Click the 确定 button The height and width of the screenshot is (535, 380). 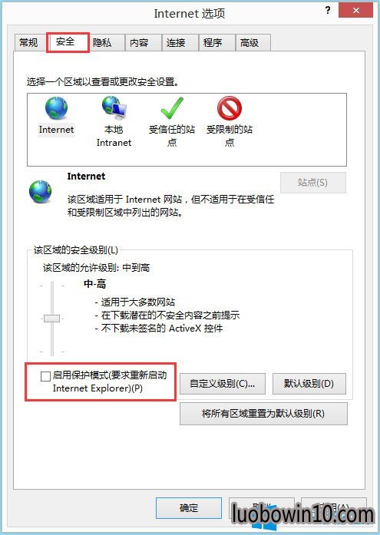[x=189, y=508]
